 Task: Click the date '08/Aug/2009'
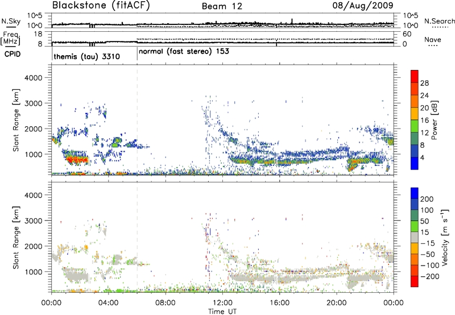tap(363, 6)
